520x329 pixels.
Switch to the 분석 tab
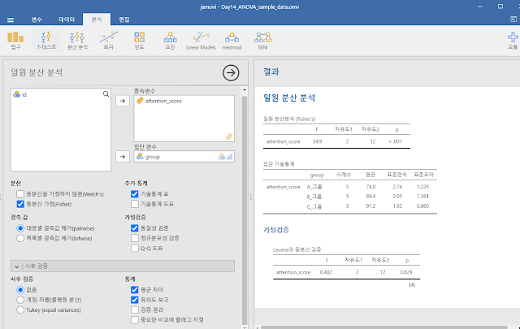pos(97,19)
